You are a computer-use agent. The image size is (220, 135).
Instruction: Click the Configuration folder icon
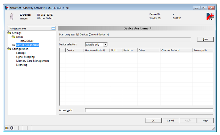pyautogui.click(x=9, y=49)
